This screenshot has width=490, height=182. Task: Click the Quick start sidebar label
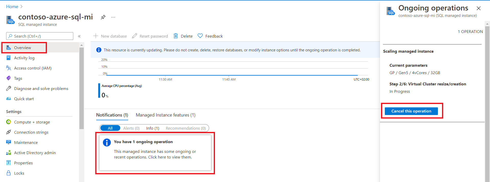click(24, 99)
